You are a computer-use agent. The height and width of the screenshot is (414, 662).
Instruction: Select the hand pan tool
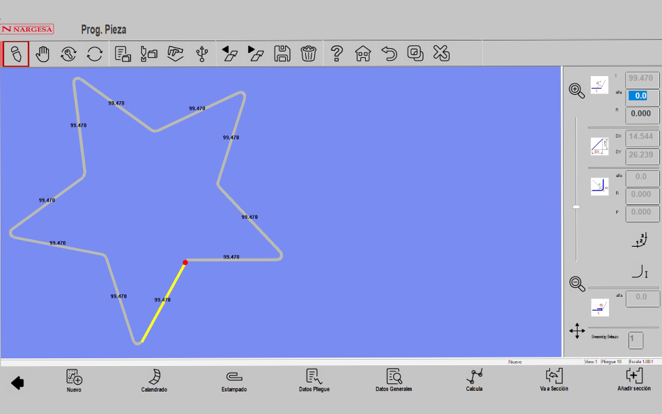pos(43,54)
